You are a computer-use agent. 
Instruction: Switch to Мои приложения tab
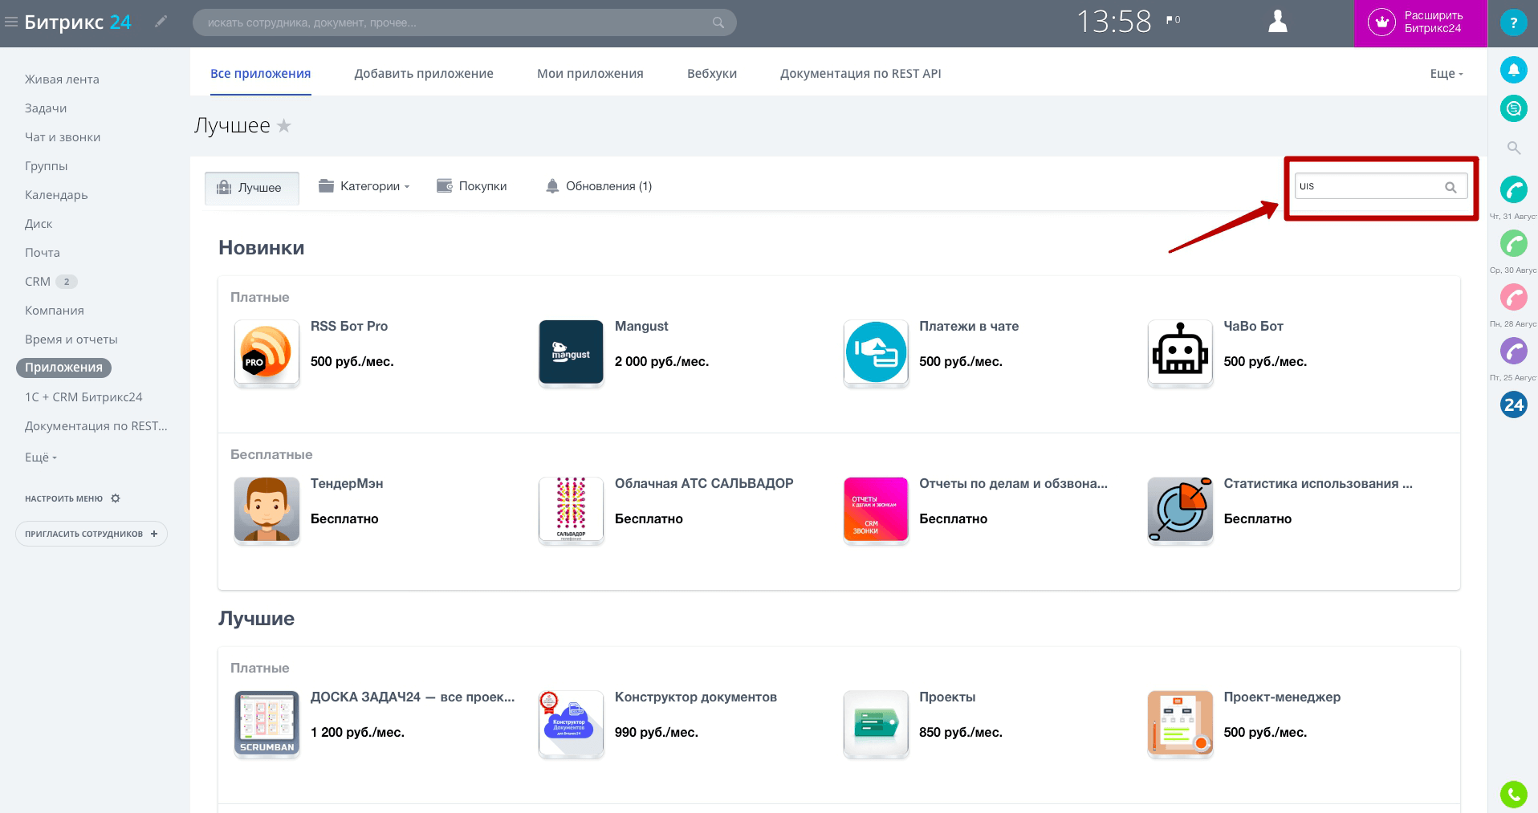[590, 73]
